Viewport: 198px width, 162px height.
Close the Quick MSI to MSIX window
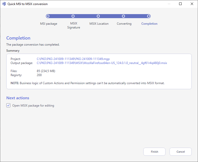tap(192, 4)
